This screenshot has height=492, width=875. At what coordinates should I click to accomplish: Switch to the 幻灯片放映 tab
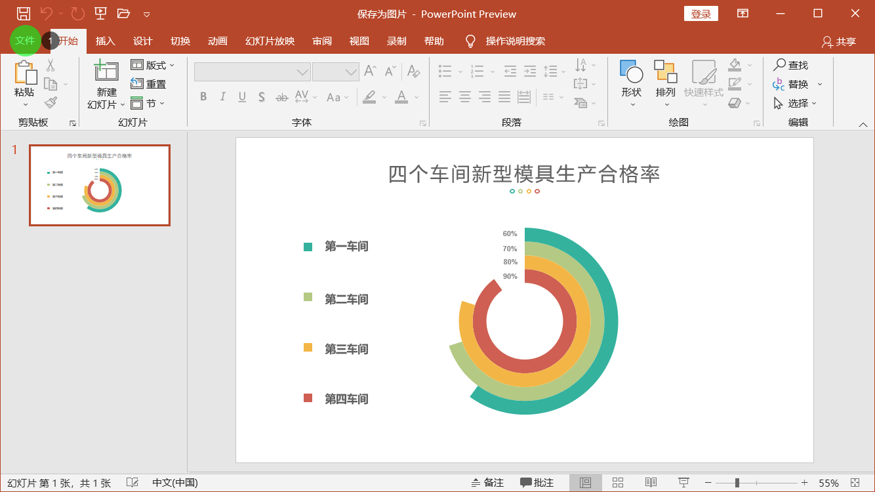(x=270, y=41)
